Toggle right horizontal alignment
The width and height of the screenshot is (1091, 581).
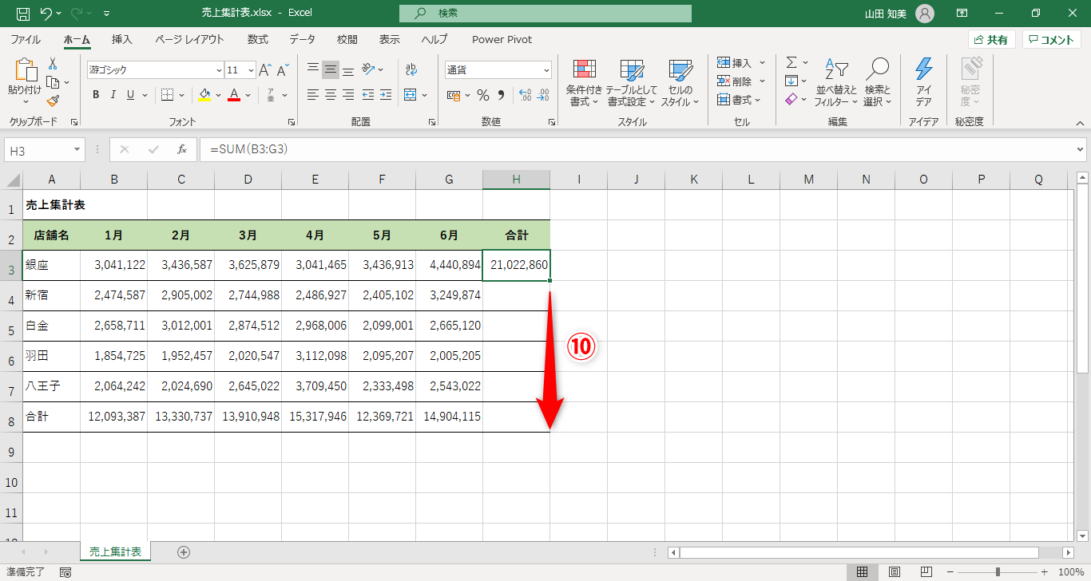pos(349,95)
